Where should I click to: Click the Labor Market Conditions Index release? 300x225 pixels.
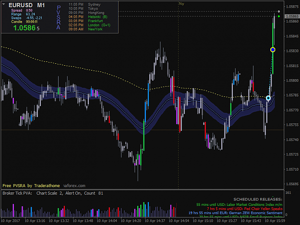pos(240,204)
